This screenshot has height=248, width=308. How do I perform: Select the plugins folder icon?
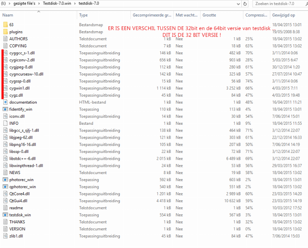(x=5, y=32)
